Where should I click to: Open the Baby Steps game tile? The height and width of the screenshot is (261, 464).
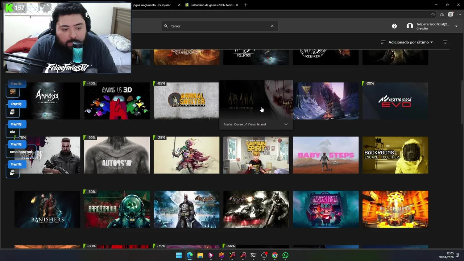326,155
